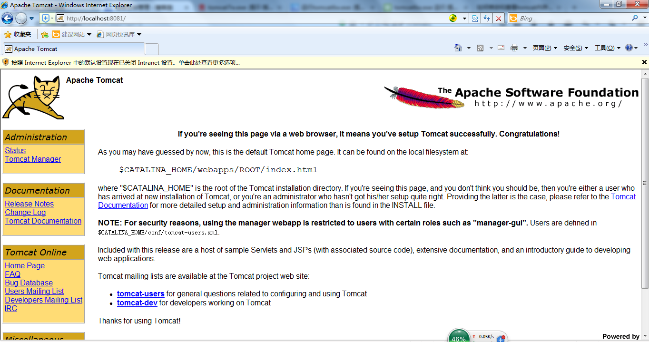Click the Intranet settings information bar message
Screen dimensions: 649x342
pyautogui.click(x=126, y=62)
